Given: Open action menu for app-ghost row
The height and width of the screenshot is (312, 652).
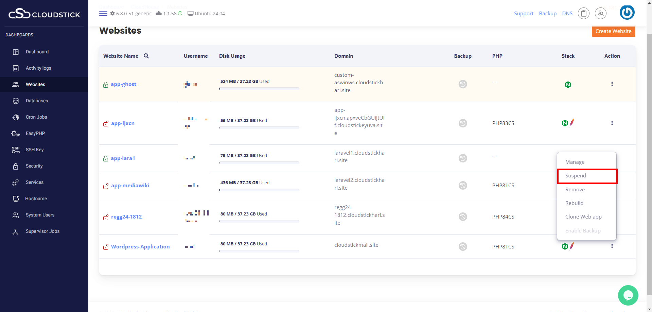Looking at the screenshot, I should [612, 84].
